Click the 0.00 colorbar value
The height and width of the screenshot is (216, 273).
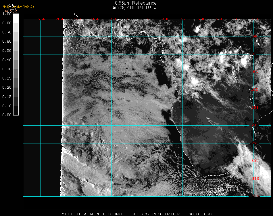7,115
